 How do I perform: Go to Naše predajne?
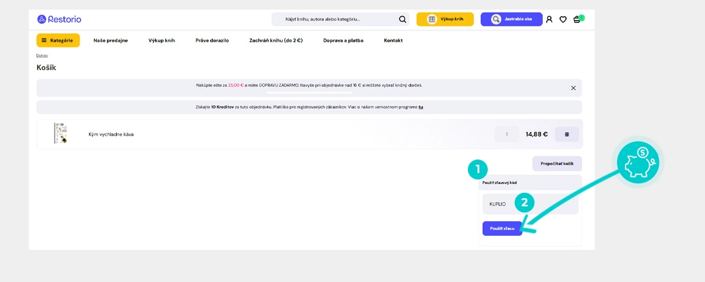(111, 40)
